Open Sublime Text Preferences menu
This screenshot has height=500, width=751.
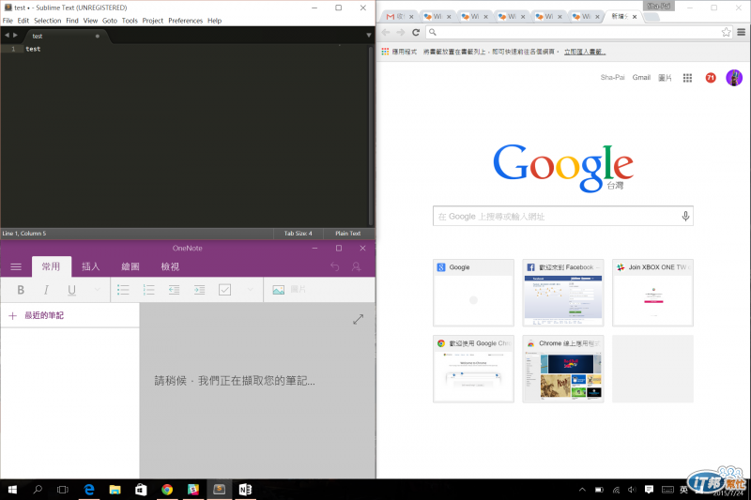click(185, 21)
